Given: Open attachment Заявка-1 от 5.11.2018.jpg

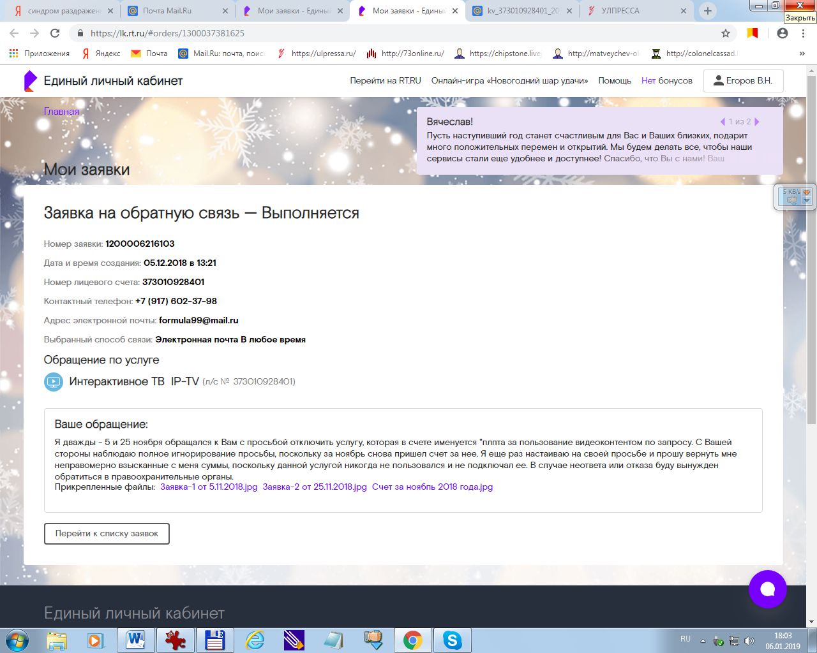Looking at the screenshot, I should coord(209,487).
